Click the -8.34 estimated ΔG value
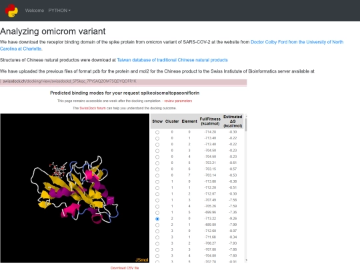The height and width of the screenshot is (270, 360). point(233,237)
